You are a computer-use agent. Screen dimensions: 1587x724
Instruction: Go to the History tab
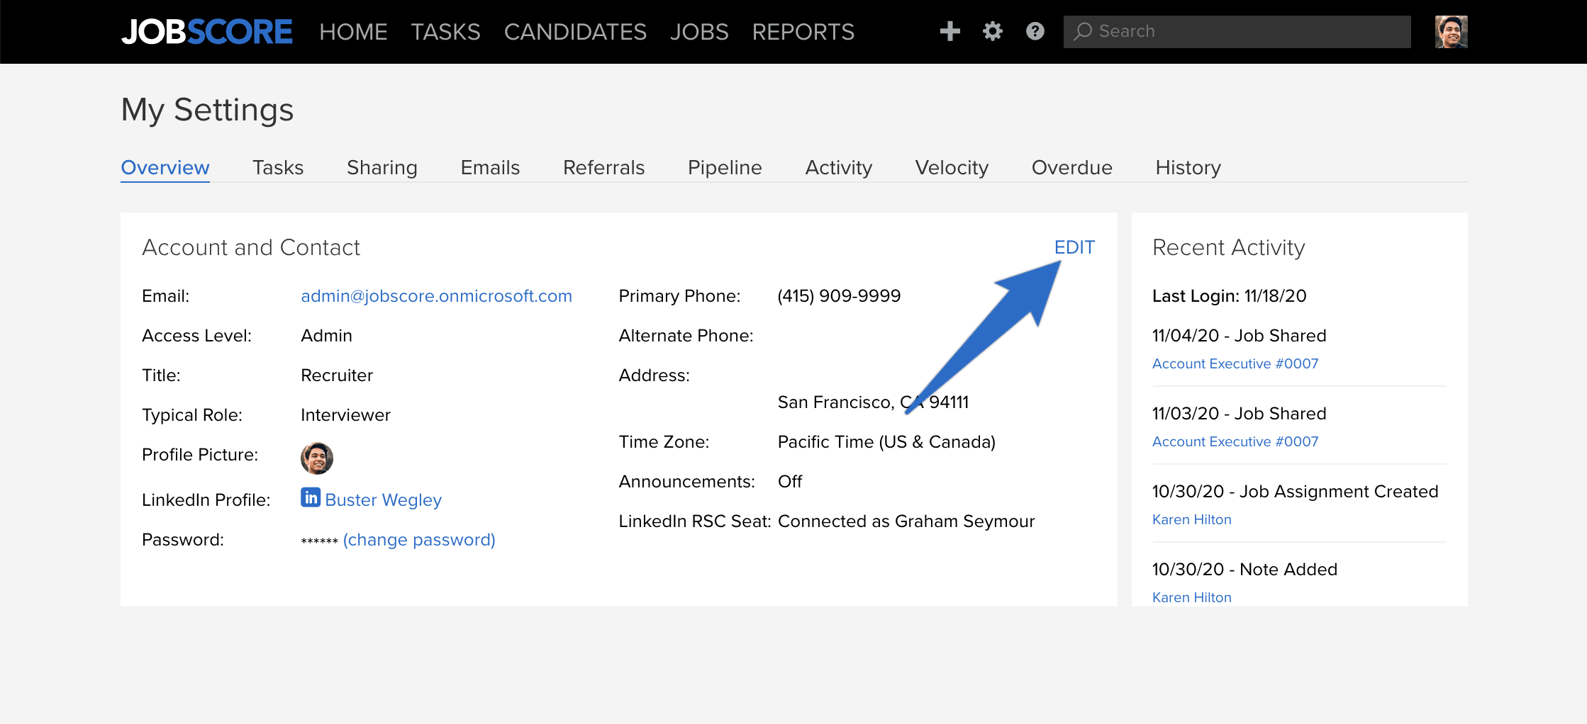click(x=1188, y=168)
